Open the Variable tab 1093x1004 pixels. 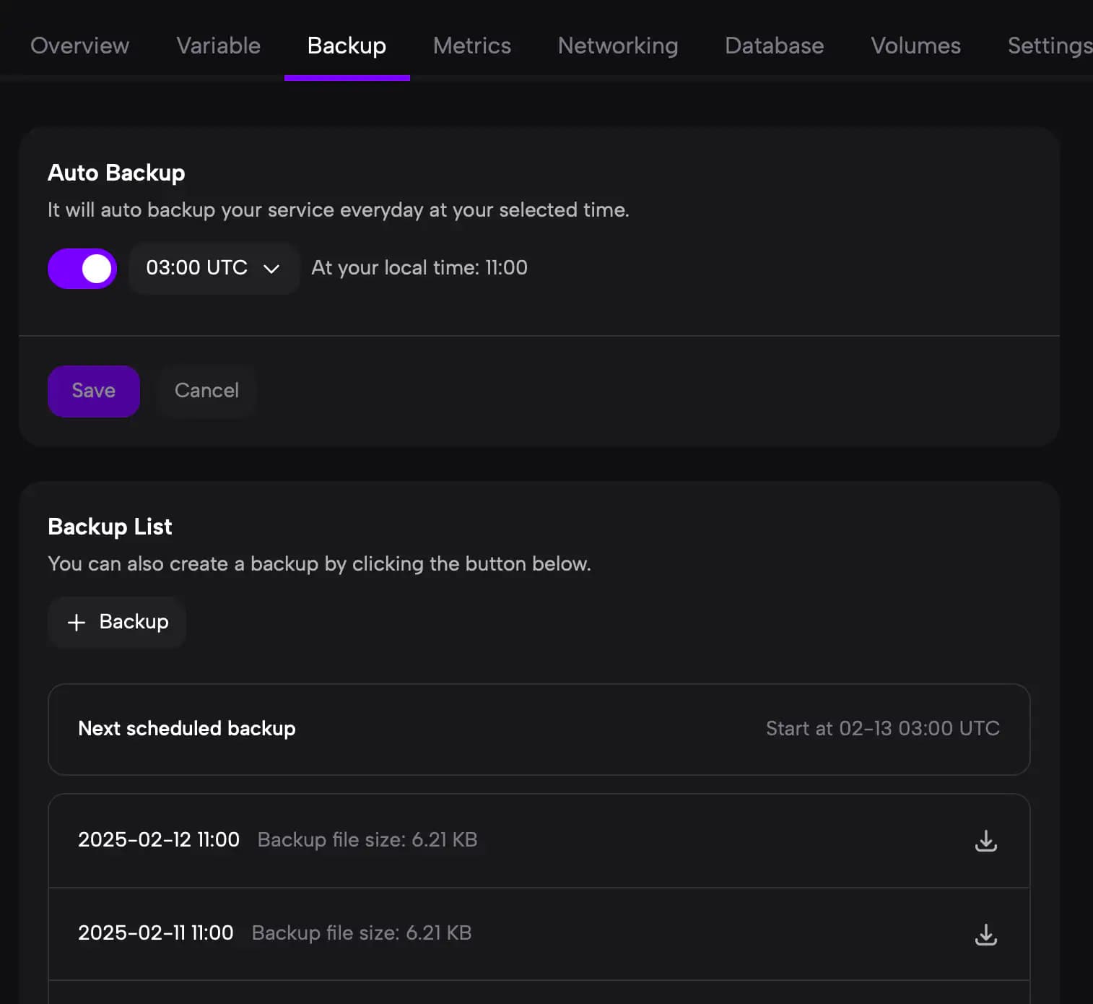point(219,46)
